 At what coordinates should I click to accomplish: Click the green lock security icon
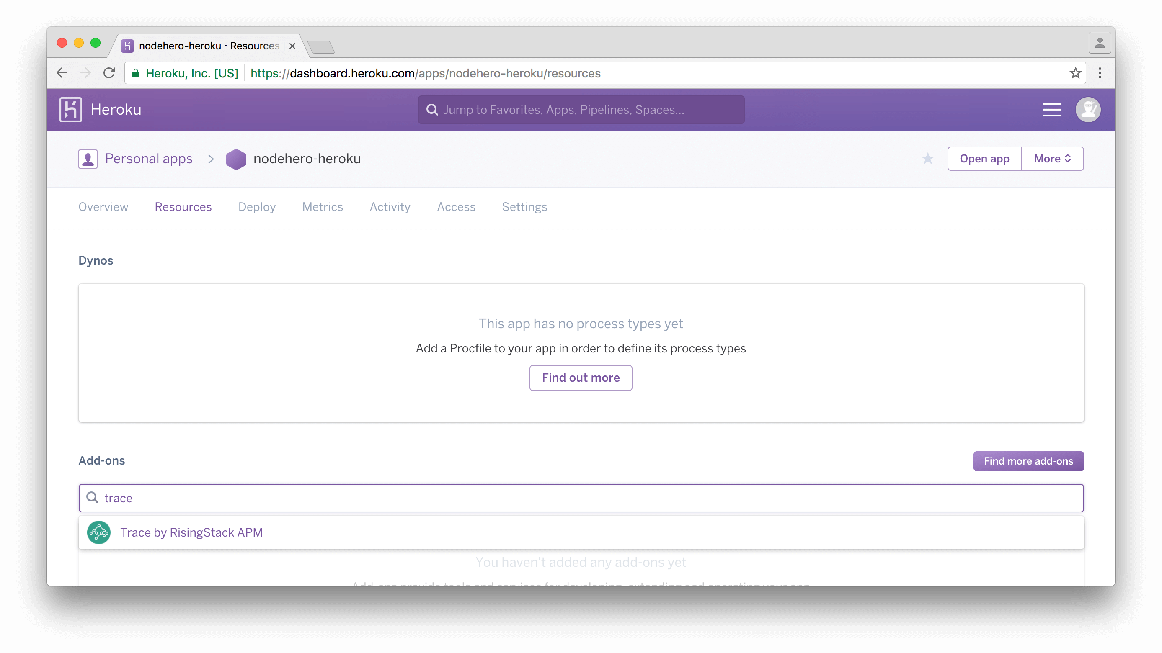135,73
